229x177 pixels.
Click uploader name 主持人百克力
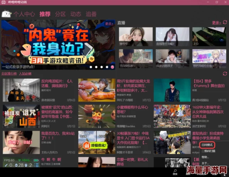[x=49, y=152]
